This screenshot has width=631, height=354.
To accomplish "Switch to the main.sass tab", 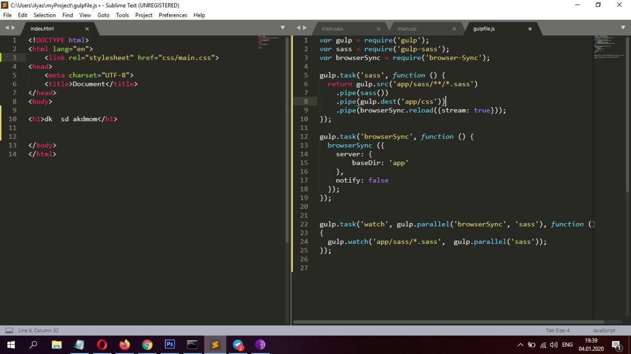I will [x=333, y=29].
